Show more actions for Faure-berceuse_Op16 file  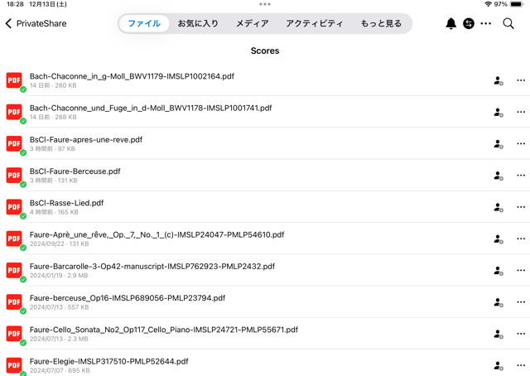[521, 302]
